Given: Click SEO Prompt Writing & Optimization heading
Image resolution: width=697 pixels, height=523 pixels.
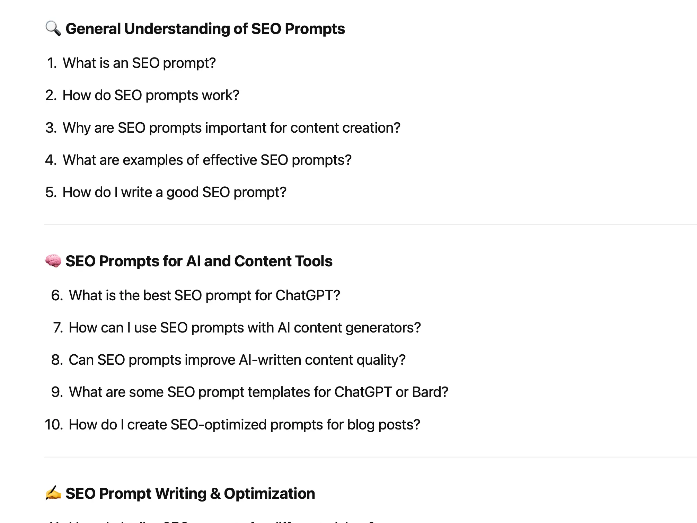Looking at the screenshot, I should [x=190, y=494].
